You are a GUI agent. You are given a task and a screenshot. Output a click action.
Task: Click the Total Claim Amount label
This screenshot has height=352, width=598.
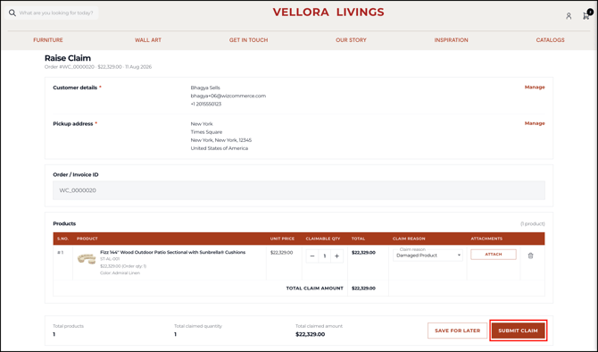315,289
